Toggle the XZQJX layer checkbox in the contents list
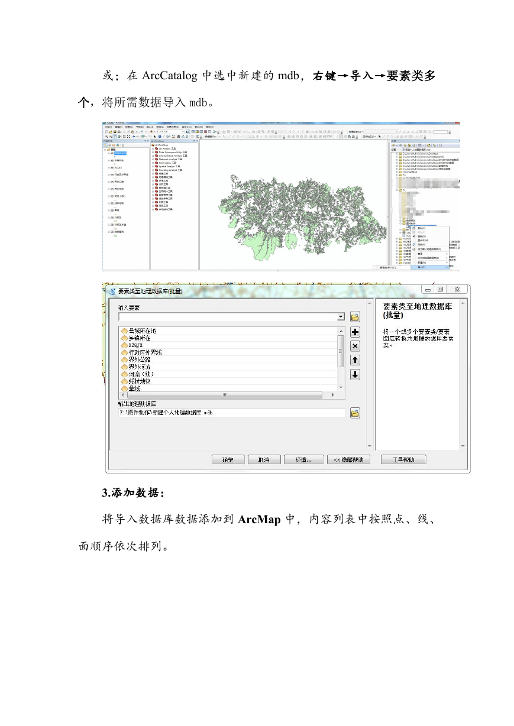The image size is (514, 726). pyautogui.click(x=112, y=167)
